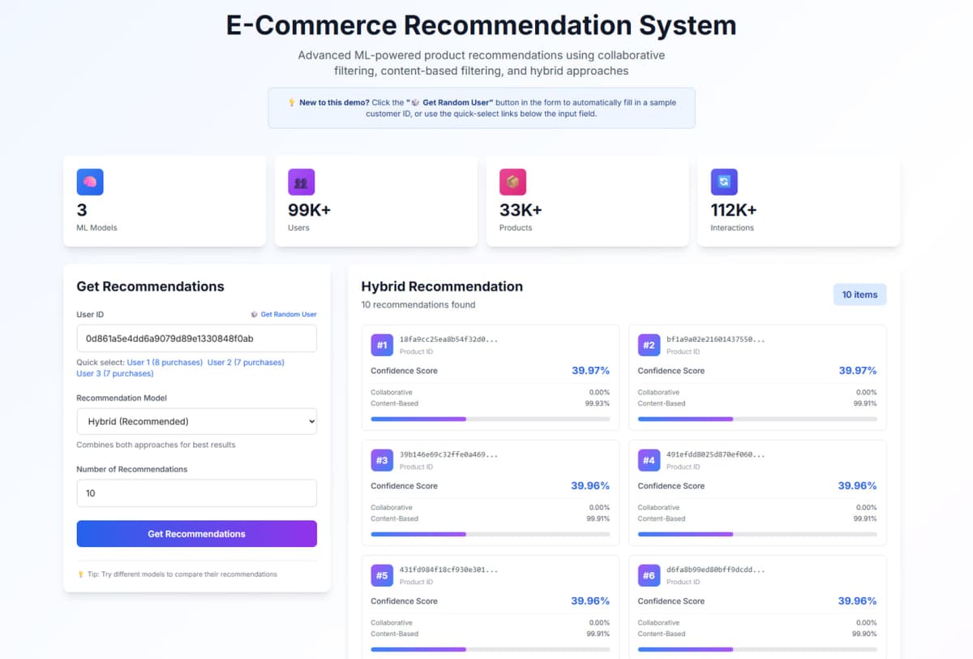The width and height of the screenshot is (973, 659).
Task: Click the ML Models brain icon
Action: (90, 182)
